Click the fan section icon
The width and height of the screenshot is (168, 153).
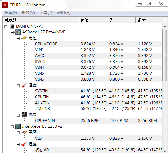(x=24, y=115)
